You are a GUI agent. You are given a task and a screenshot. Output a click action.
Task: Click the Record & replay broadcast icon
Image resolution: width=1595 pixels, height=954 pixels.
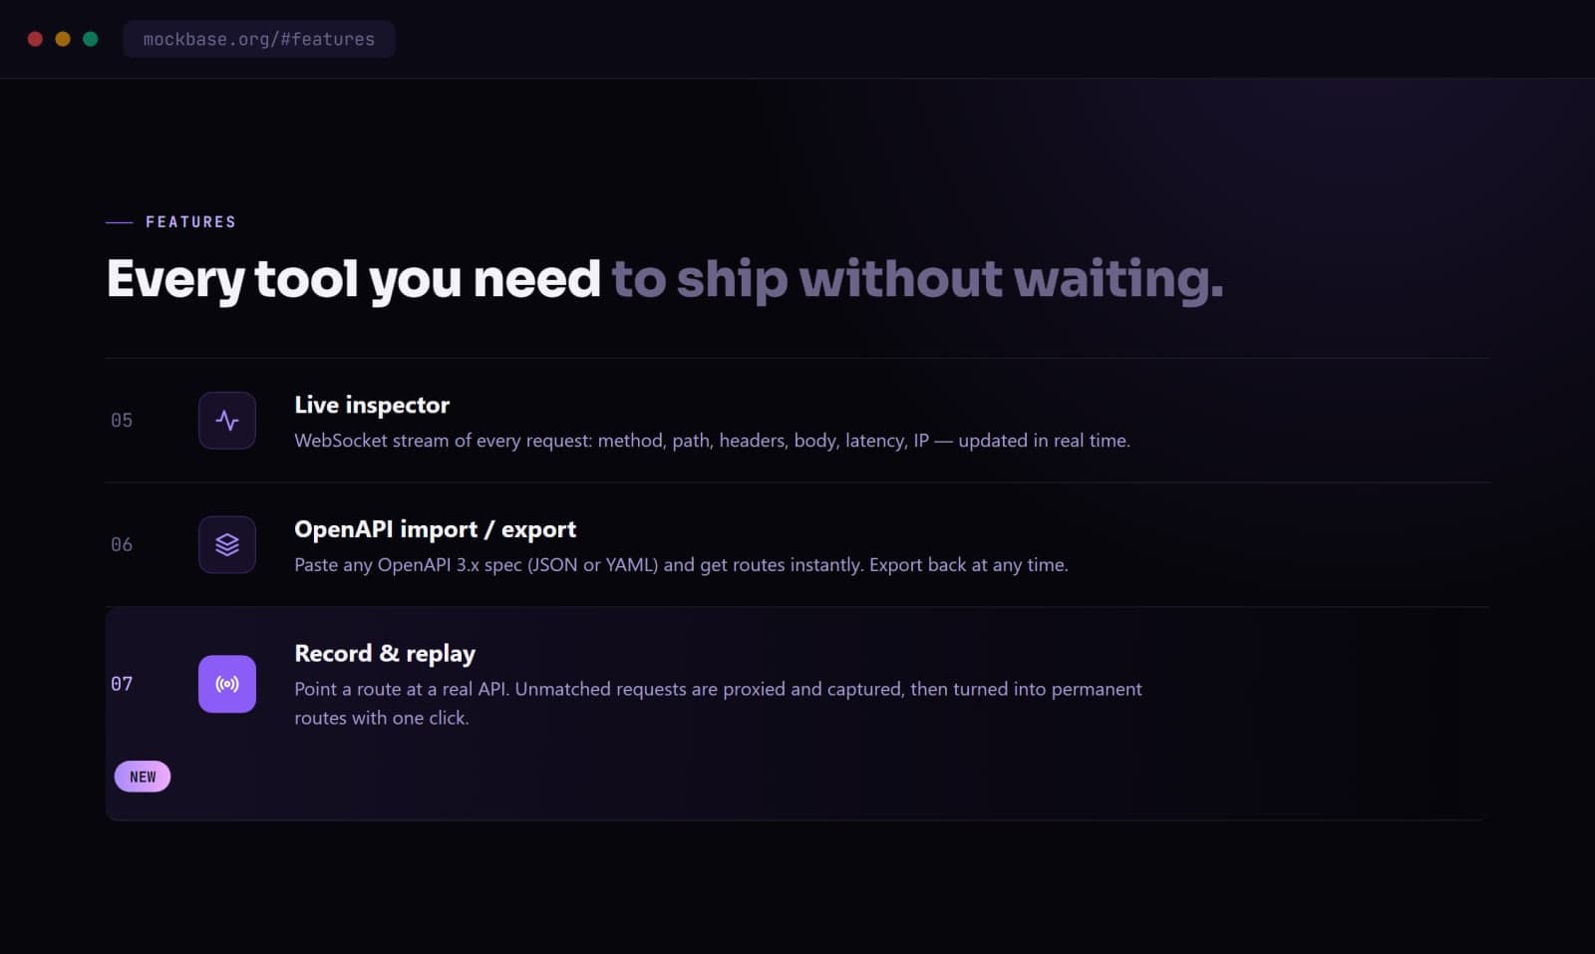[x=227, y=684]
